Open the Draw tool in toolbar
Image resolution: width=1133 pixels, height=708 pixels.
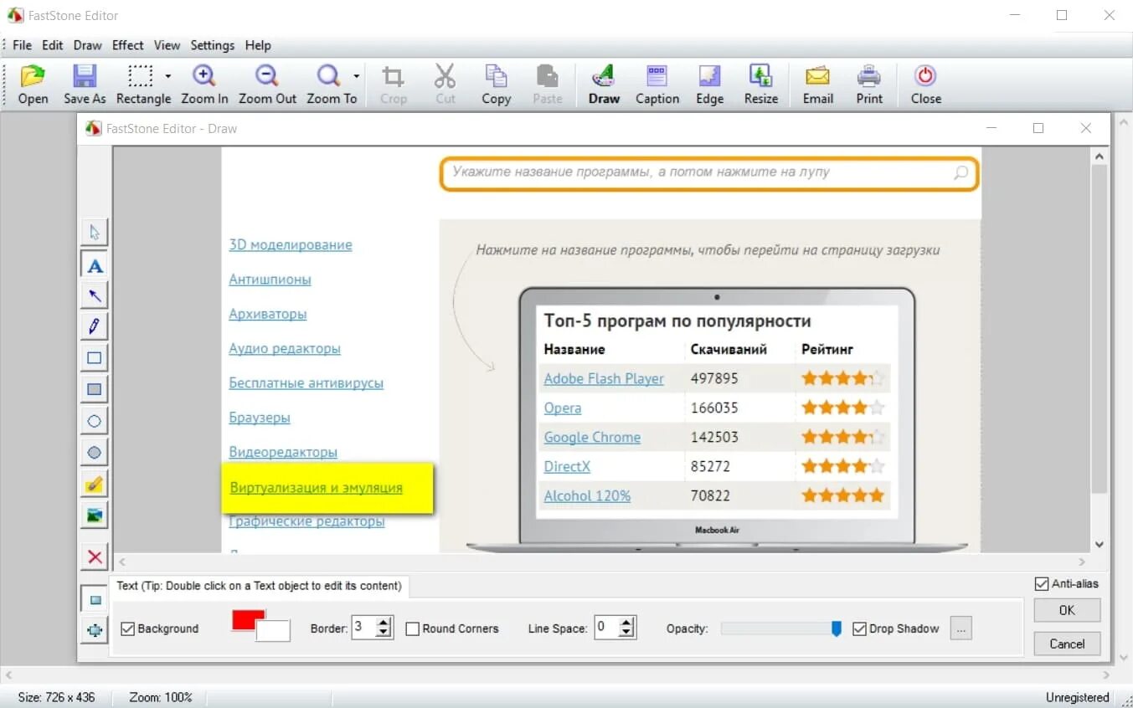point(604,85)
